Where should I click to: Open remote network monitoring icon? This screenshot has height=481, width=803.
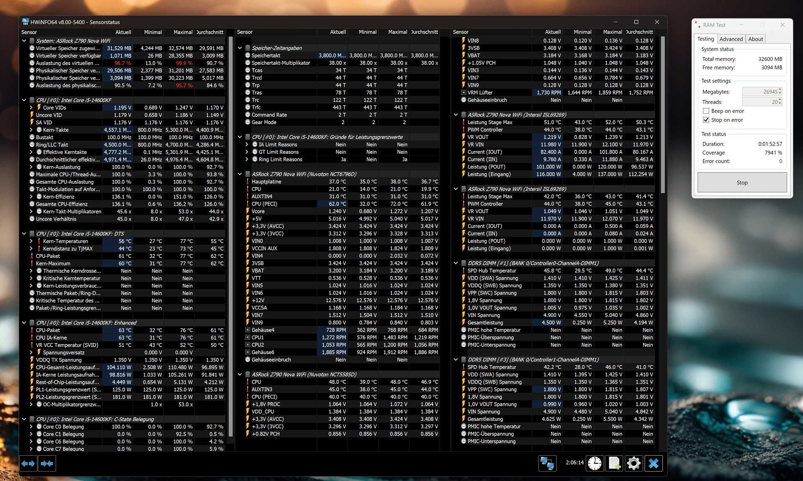pos(547,463)
